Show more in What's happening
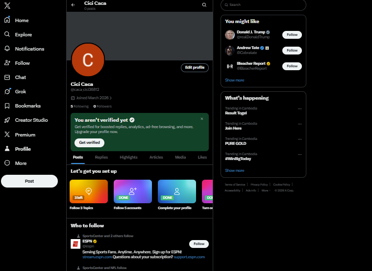This screenshot has height=271, width=372. coord(235,170)
